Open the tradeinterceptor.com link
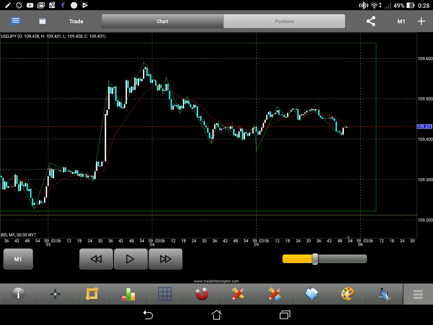Screen dimensions: 433x325 pyautogui.click(x=216, y=281)
